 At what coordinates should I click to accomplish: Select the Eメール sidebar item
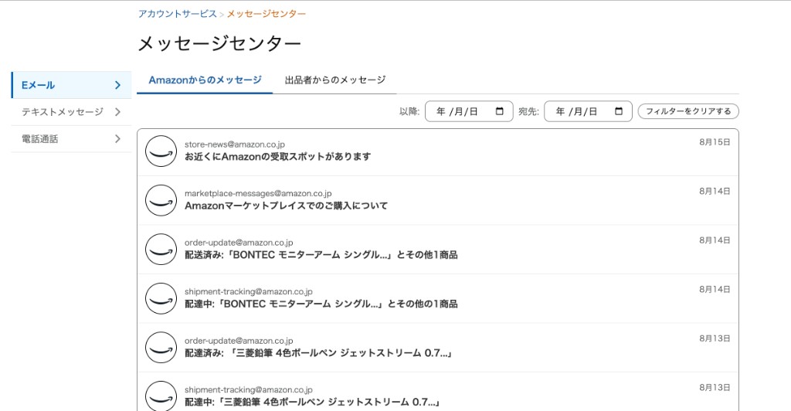71,85
